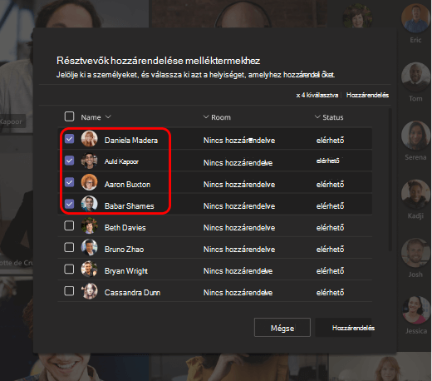Click Auld Kapoor's avatar
Screen dimensions: 432x381
click(x=89, y=161)
